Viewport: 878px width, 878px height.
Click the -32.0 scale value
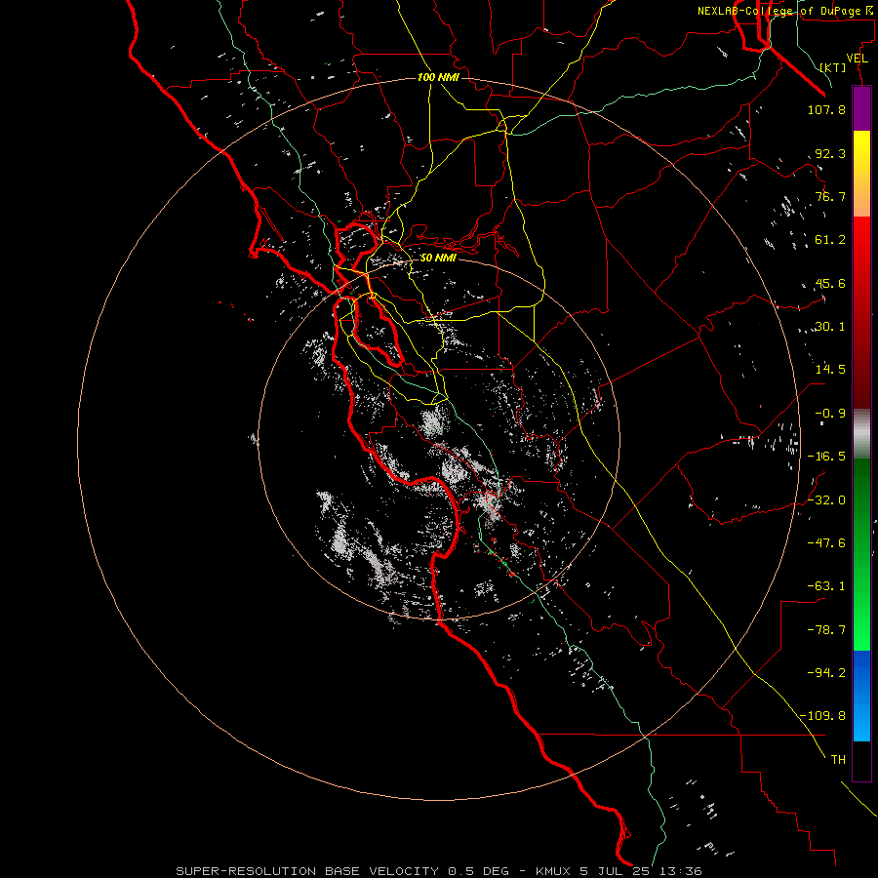[826, 500]
